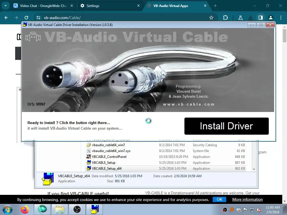Open Action Center flag tray icon

click(x=245, y=210)
